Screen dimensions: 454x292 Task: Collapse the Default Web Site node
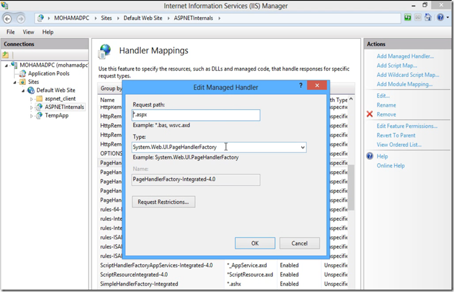(23, 91)
